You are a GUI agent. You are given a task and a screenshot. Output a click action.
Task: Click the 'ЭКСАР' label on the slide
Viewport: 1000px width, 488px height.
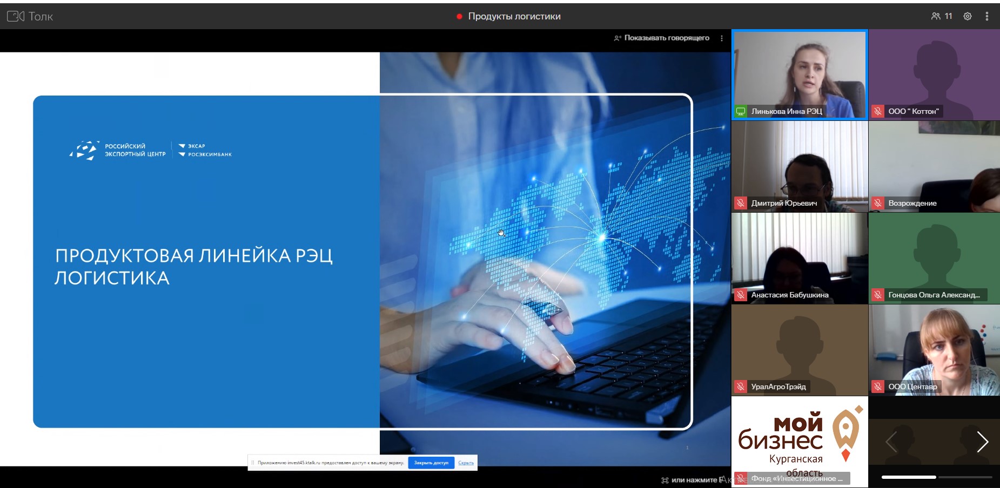pos(196,146)
